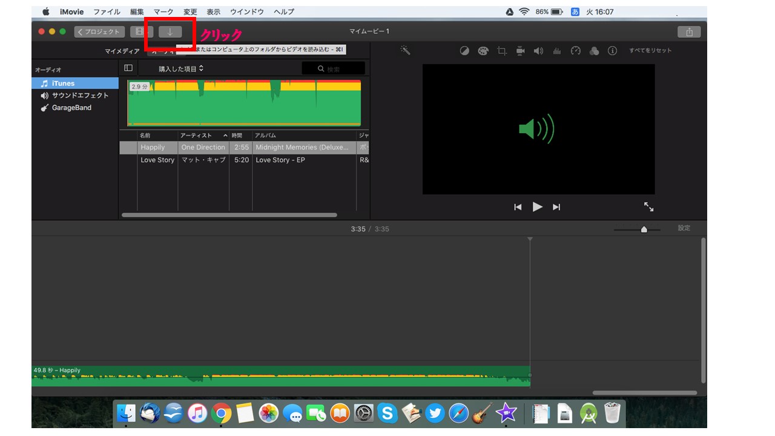Open the マーク menu
This screenshot has width=775, height=436.
tap(163, 12)
